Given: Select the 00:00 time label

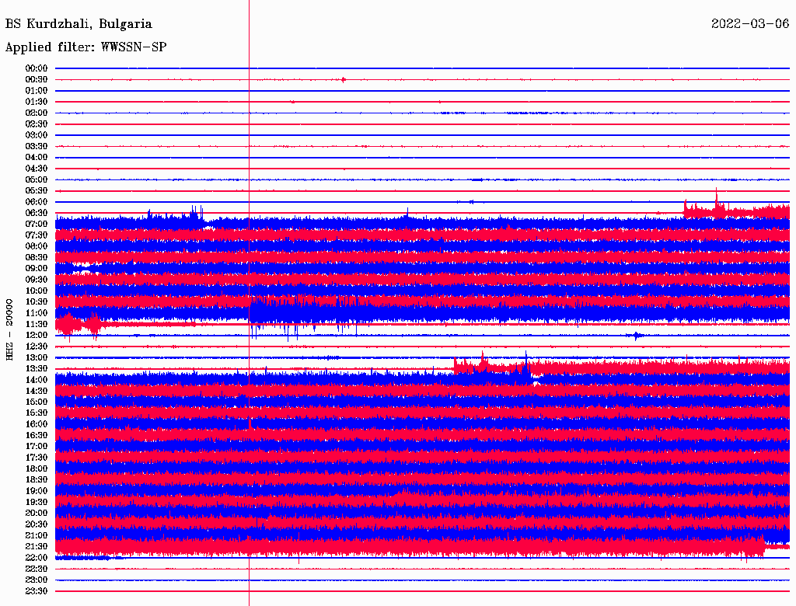Looking at the screenshot, I should [x=37, y=68].
